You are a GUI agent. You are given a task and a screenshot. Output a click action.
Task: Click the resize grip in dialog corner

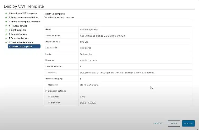click(197, 129)
